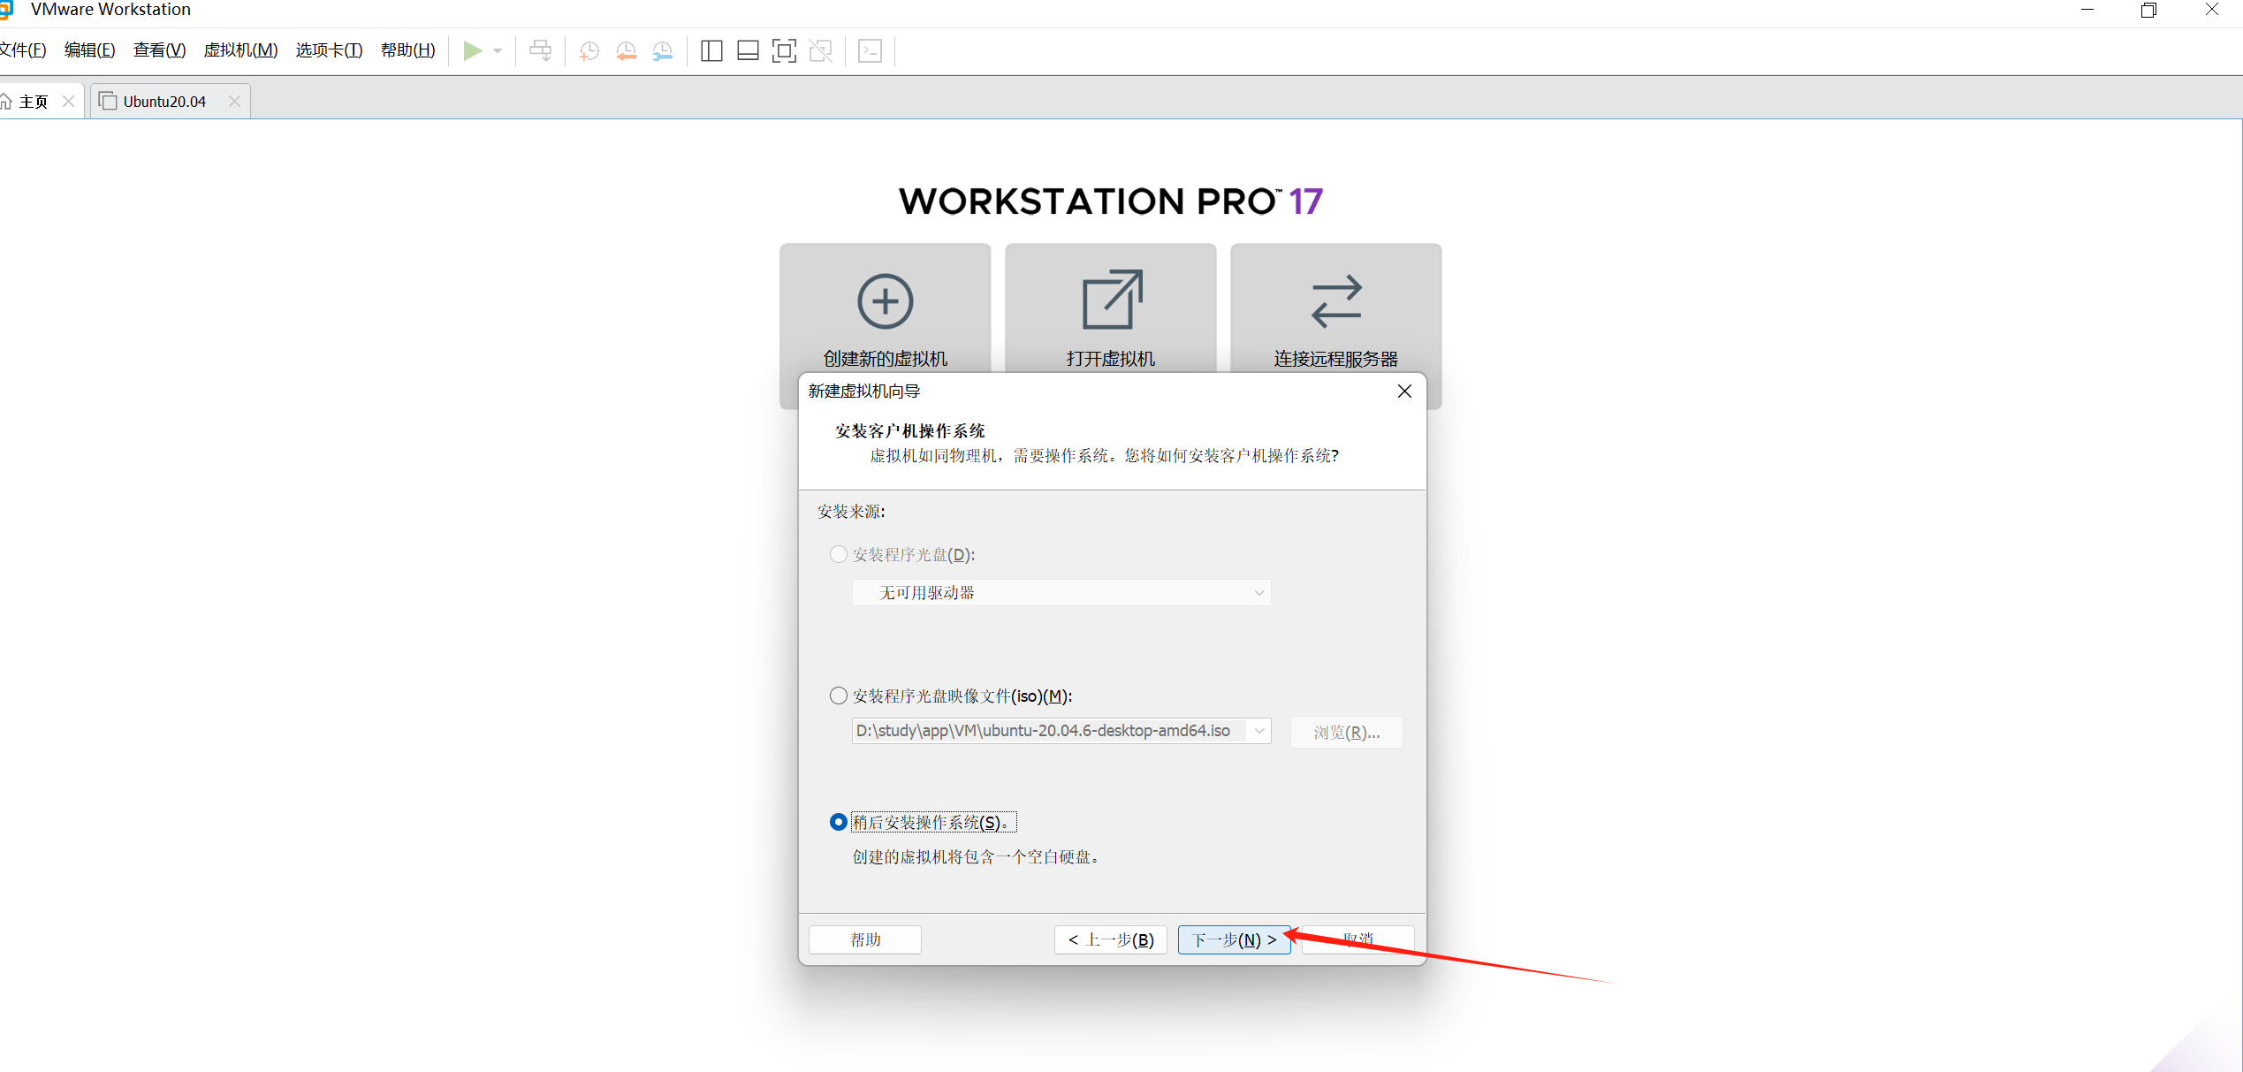Switch to the 主页 tab
Viewport: 2243px width, 1072px height.
click(41, 102)
